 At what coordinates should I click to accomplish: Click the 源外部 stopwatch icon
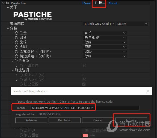(21, 130)
